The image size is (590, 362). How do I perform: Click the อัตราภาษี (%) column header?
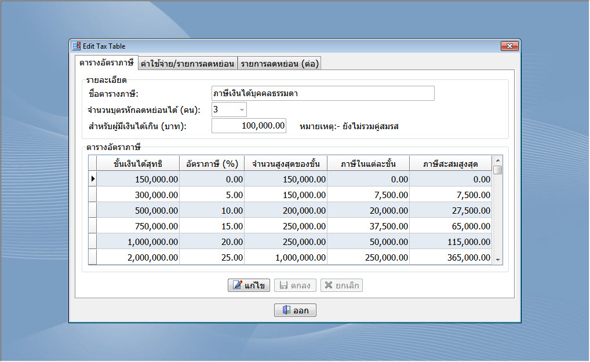tap(212, 163)
